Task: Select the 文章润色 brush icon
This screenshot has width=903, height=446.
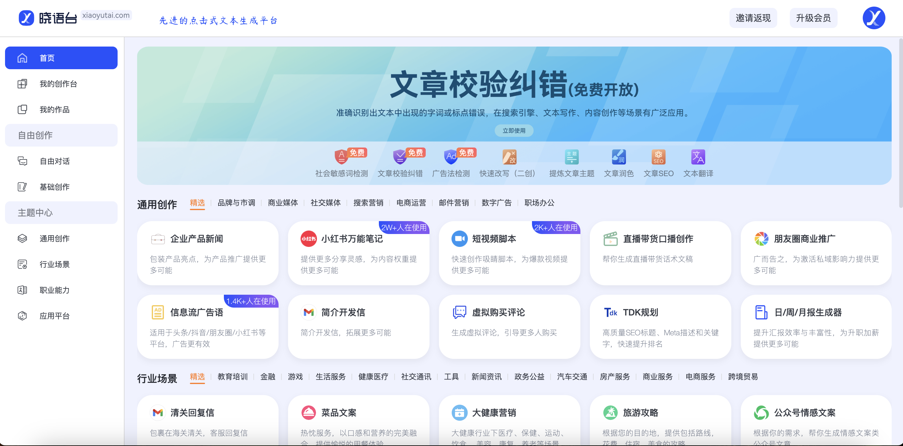Action: (x=619, y=157)
